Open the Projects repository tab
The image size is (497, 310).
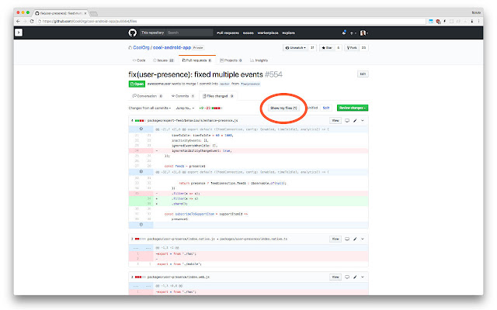(231, 60)
